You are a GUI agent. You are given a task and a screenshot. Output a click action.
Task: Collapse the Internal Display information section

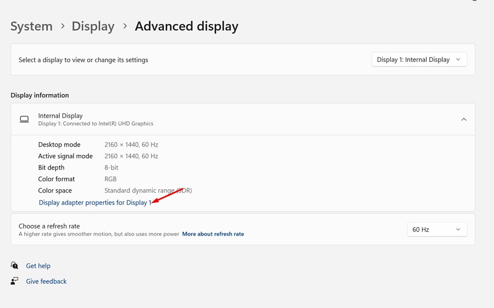(x=464, y=119)
